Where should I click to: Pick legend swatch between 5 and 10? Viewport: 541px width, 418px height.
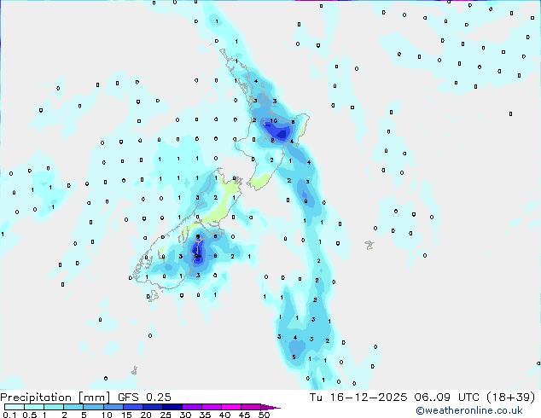[94, 407]
